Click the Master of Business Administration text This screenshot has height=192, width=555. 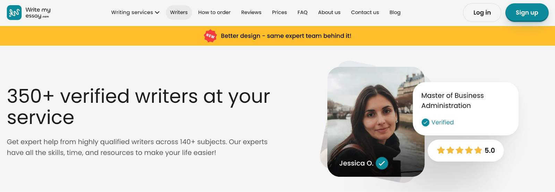452,100
